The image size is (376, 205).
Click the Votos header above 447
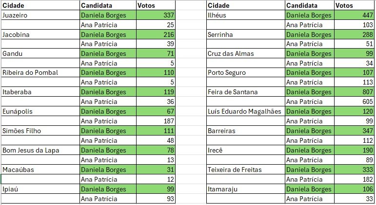354,5
